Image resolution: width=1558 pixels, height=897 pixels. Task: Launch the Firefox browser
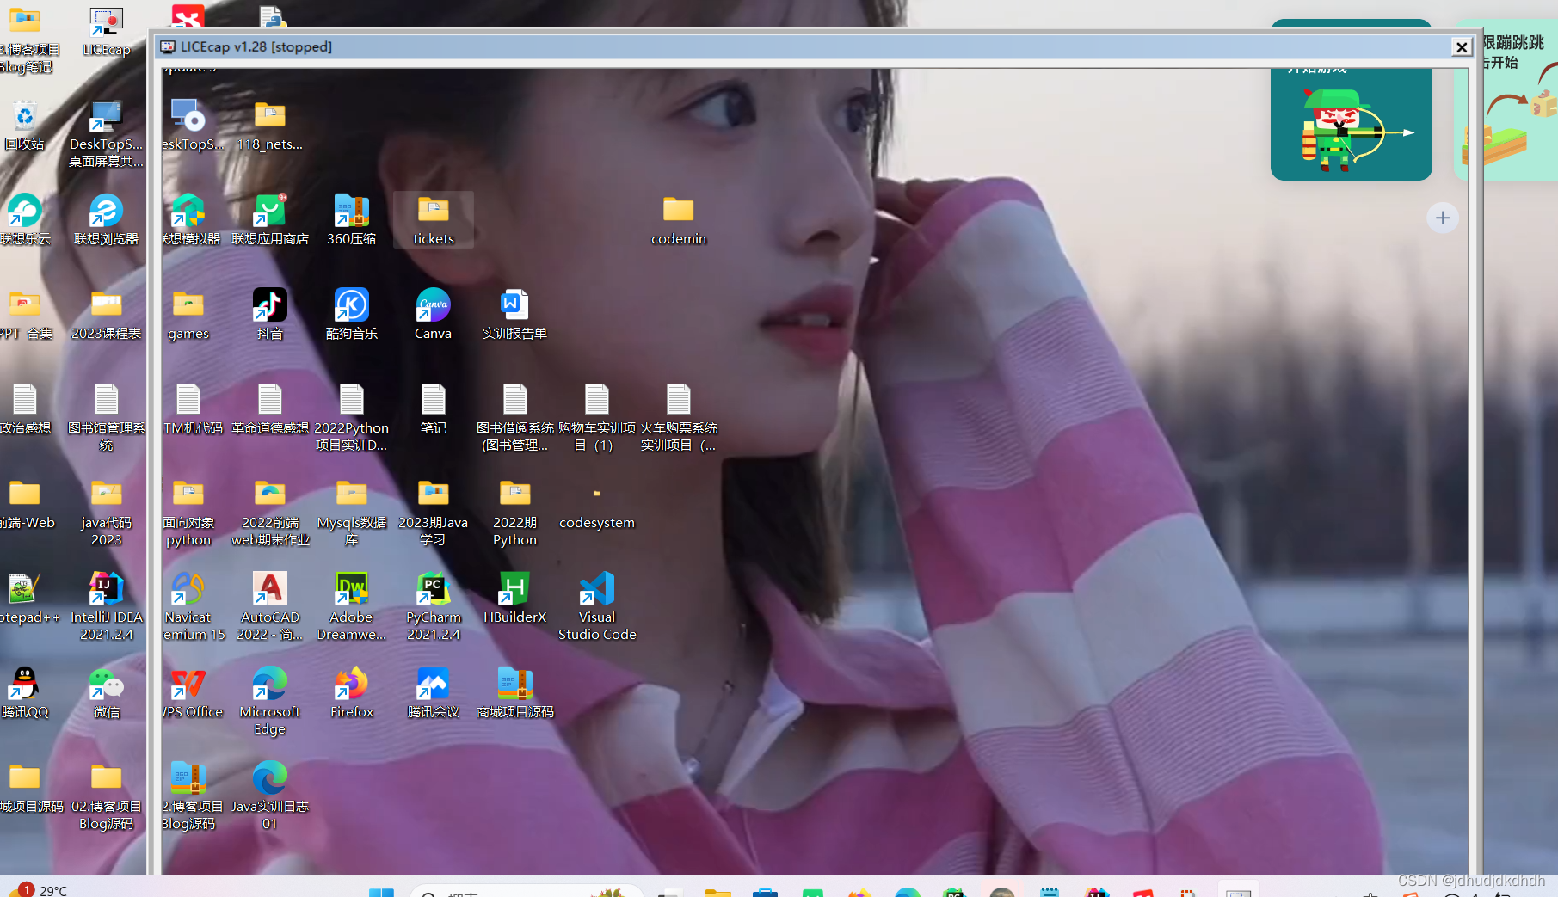pos(352,693)
